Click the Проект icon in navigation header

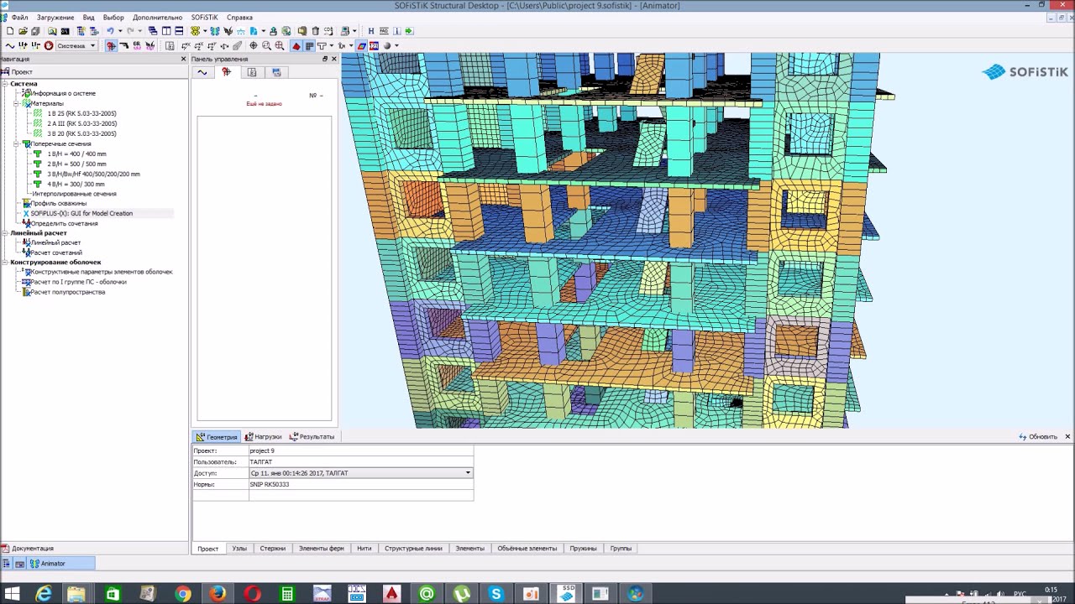(5, 71)
